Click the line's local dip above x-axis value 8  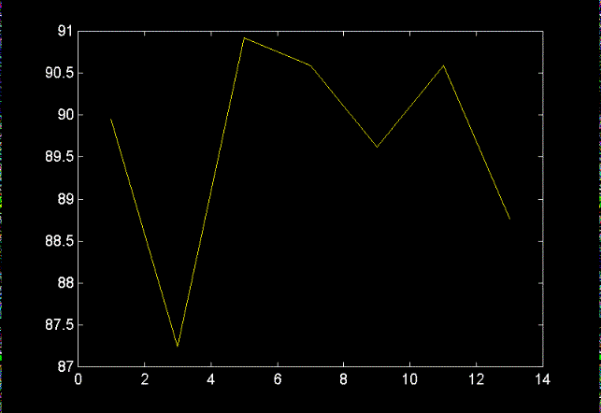coord(377,147)
